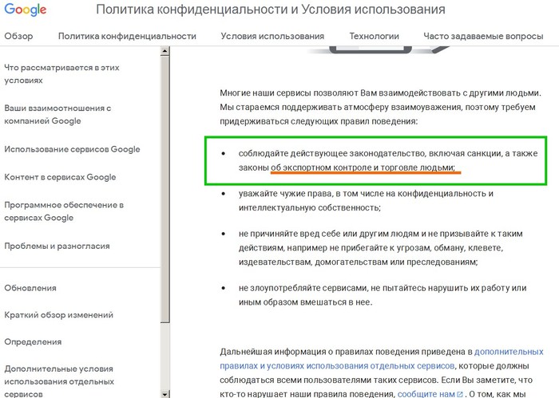Click the sidebar scrollbar thumb

pos(165,189)
